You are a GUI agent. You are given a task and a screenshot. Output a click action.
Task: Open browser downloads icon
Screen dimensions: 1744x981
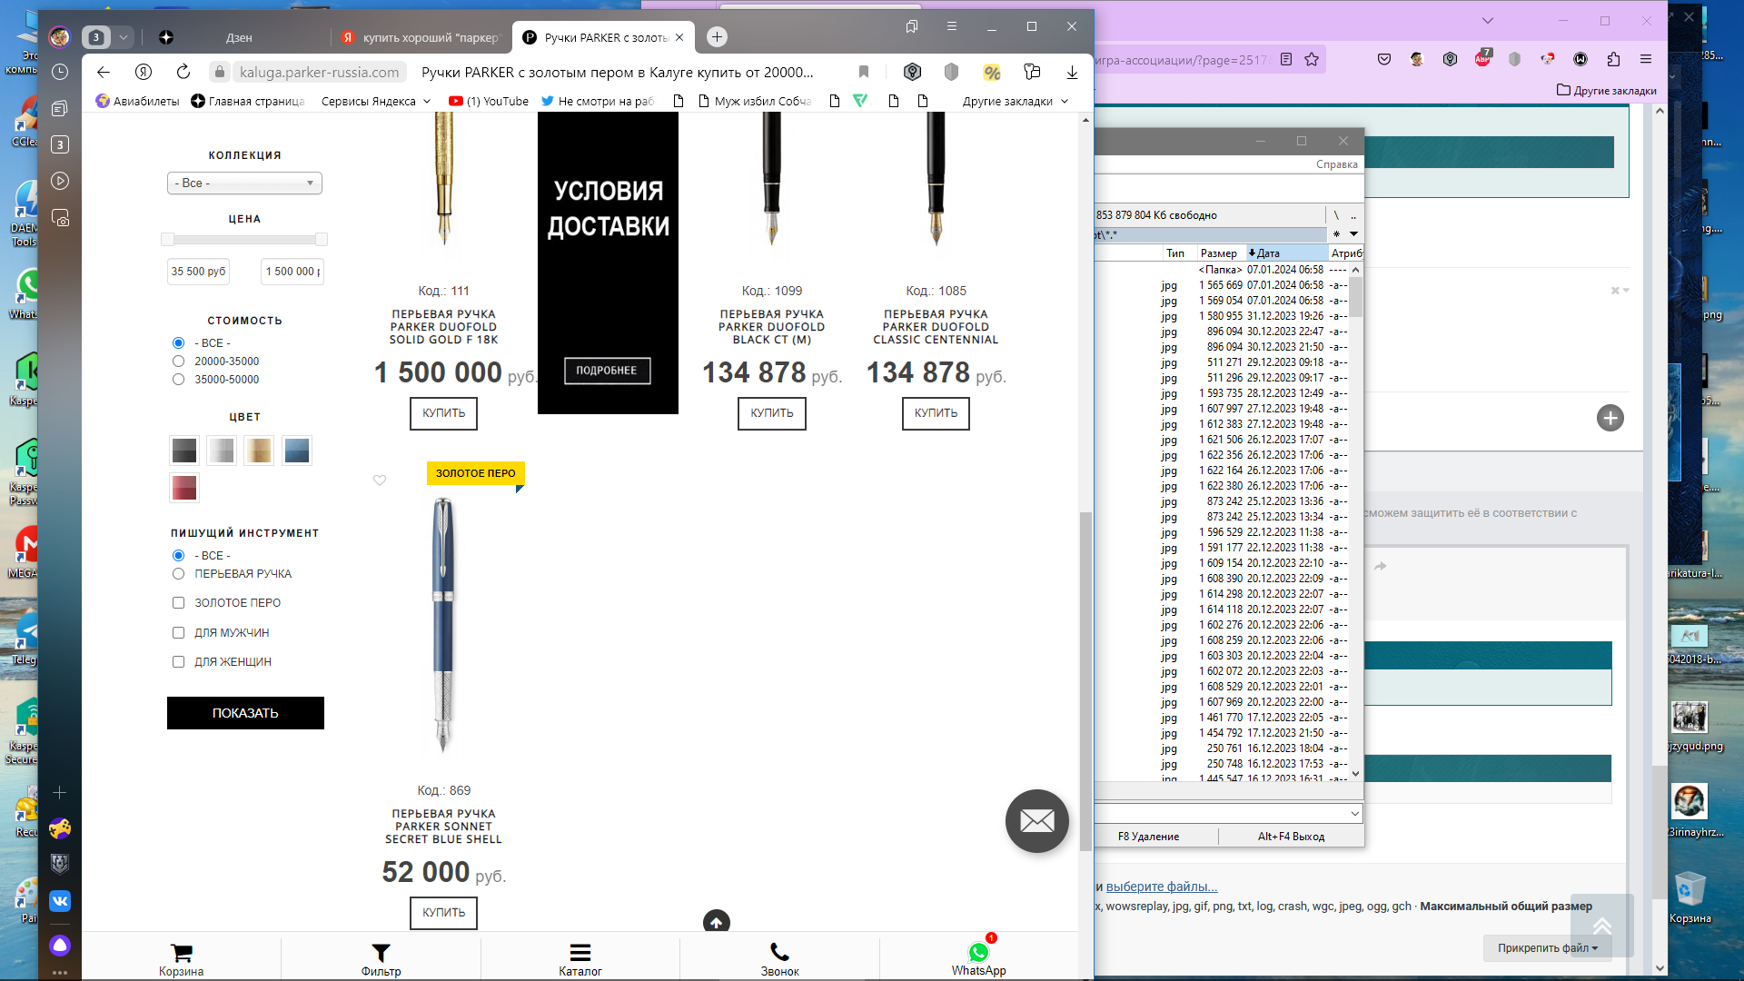point(1072,72)
